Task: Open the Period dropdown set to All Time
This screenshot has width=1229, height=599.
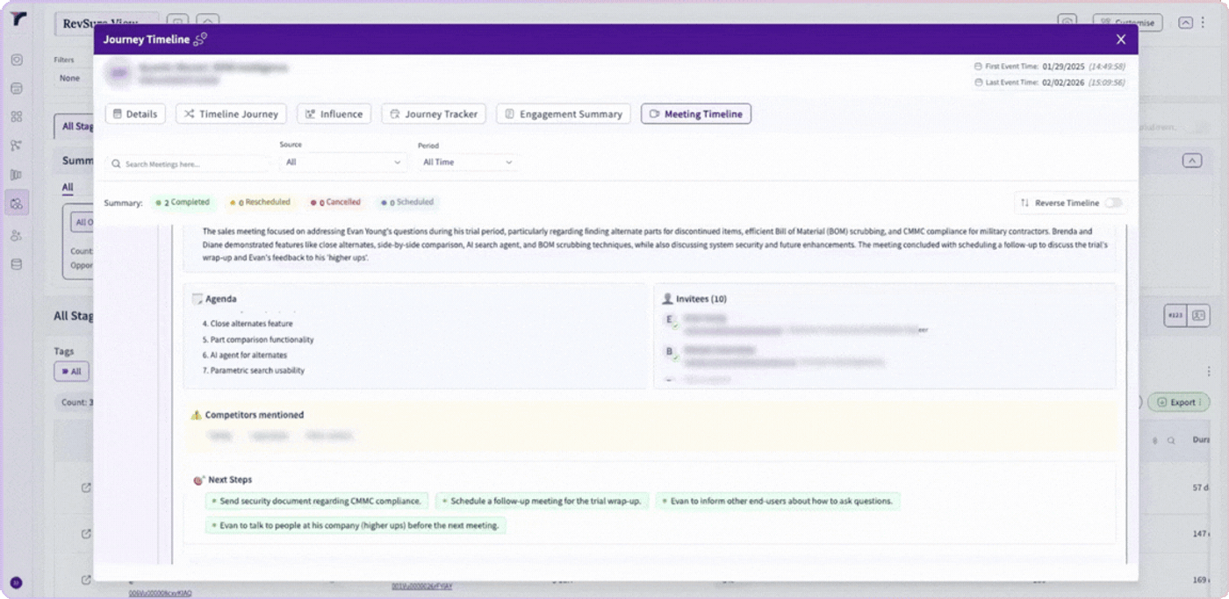Action: pyautogui.click(x=468, y=162)
